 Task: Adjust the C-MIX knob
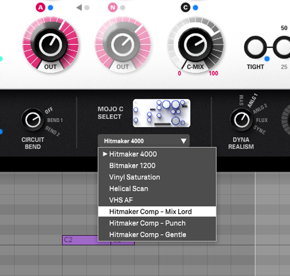(195, 45)
